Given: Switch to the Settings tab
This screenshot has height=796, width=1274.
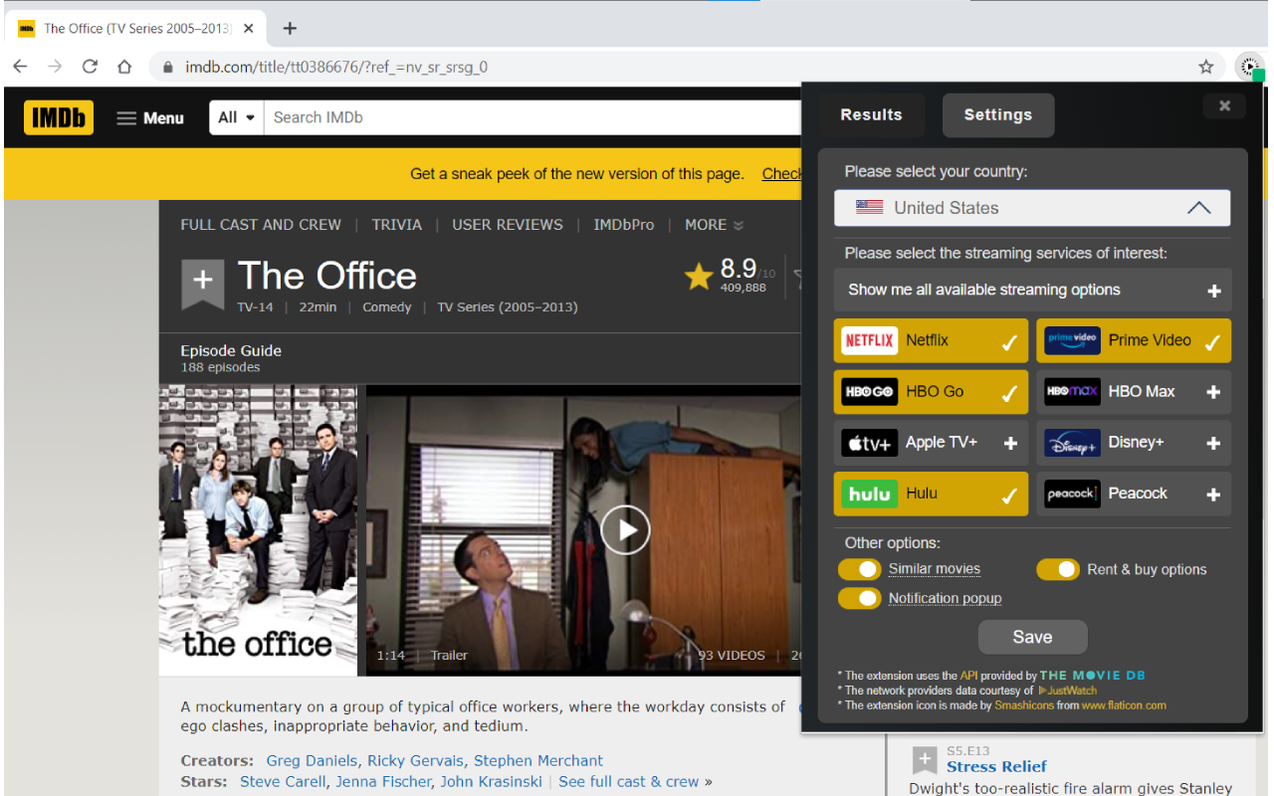Looking at the screenshot, I should pyautogui.click(x=997, y=114).
